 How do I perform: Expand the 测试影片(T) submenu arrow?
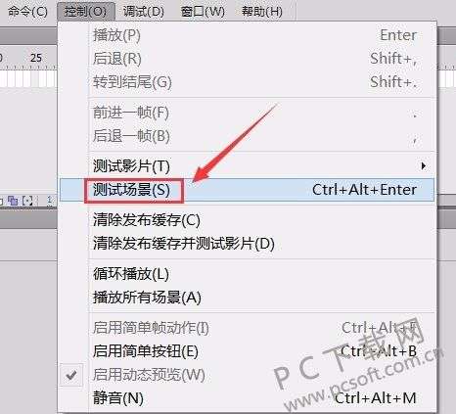424,166
